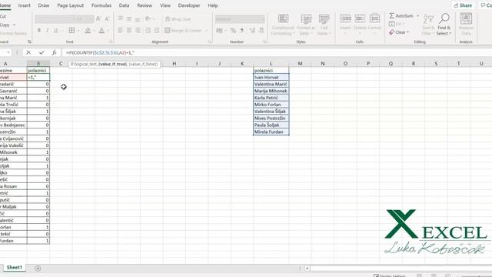Decrease font size with the smaller A
Image resolution: width=492 pixels, height=277 pixels.
tap(107, 19)
